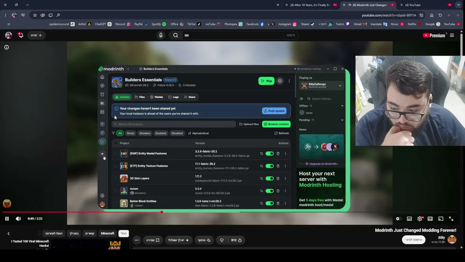The width and height of the screenshot is (465, 262).
Task: Open the Modrinth library icon
Action: coord(102,103)
